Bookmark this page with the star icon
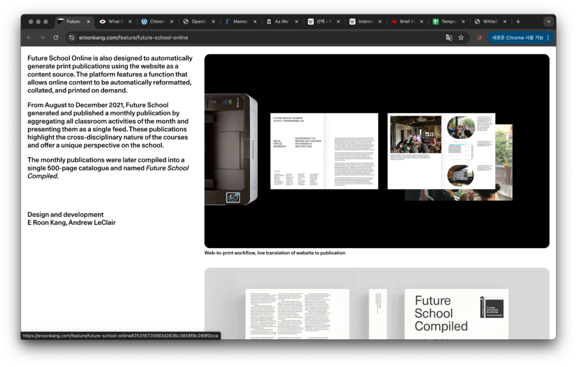Viewport: 577px width, 367px height. [461, 38]
